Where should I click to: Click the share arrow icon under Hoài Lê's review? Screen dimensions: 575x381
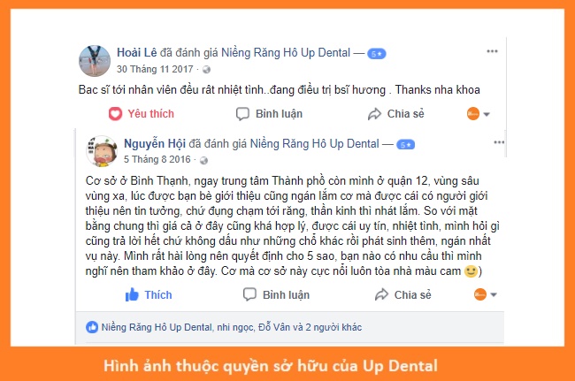[x=374, y=114]
